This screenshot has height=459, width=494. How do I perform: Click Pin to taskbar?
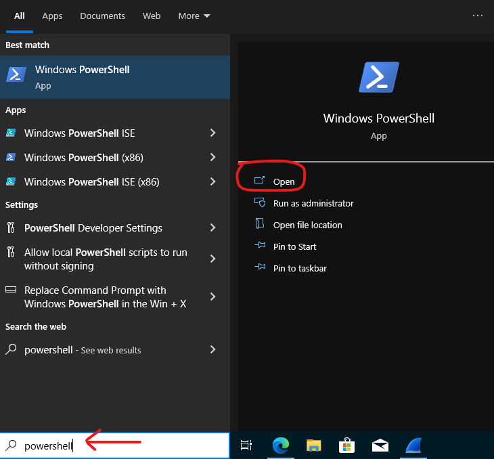coord(300,269)
